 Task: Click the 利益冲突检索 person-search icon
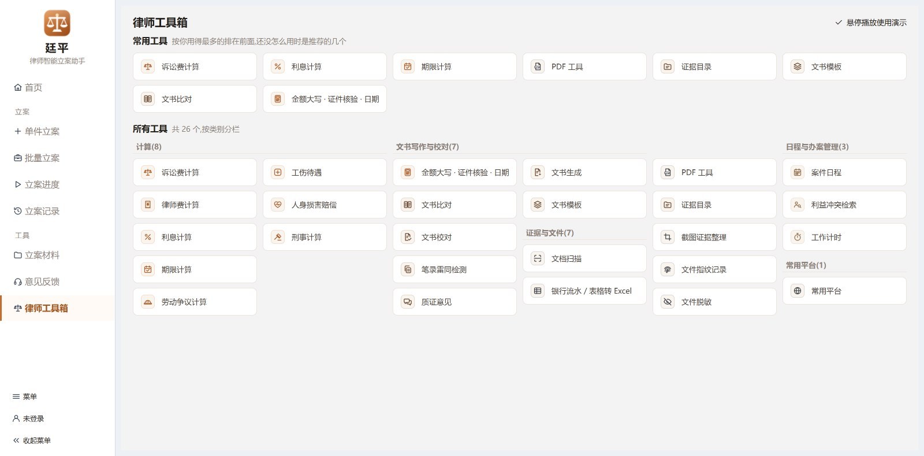click(798, 205)
